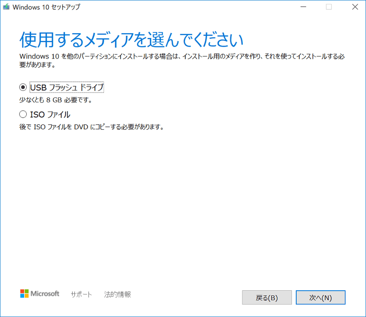366x317 pixels.
Task: Click the ISO to DVD copy note text
Action: (x=92, y=127)
